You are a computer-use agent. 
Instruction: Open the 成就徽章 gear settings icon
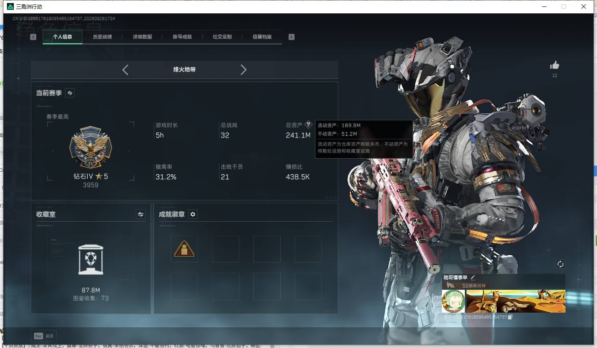(x=193, y=214)
